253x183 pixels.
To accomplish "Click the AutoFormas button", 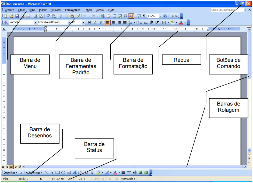I will [x=34, y=172].
